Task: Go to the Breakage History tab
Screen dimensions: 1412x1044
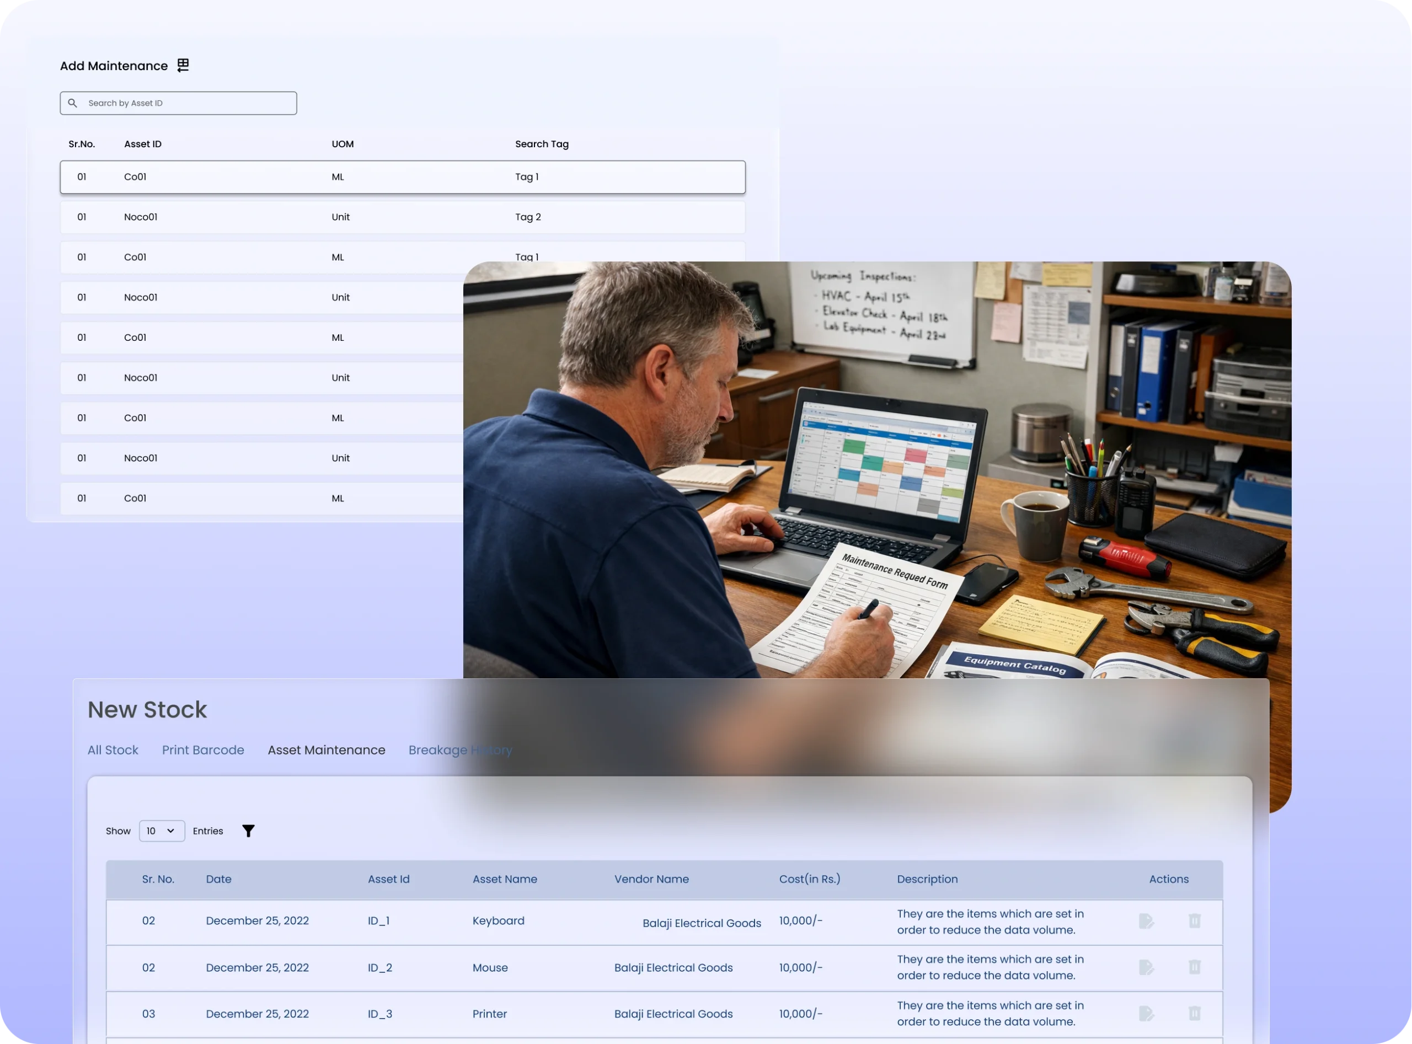Action: pyautogui.click(x=459, y=750)
